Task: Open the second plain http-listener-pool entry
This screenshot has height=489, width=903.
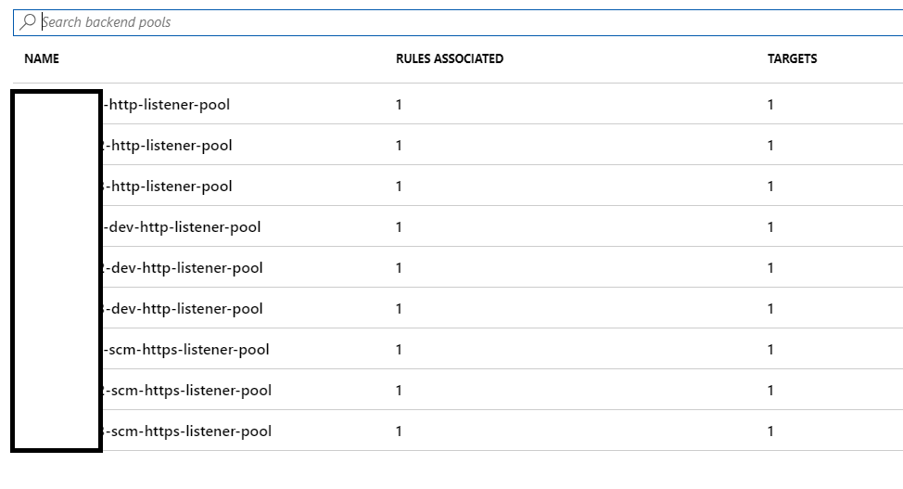Action: coord(168,146)
